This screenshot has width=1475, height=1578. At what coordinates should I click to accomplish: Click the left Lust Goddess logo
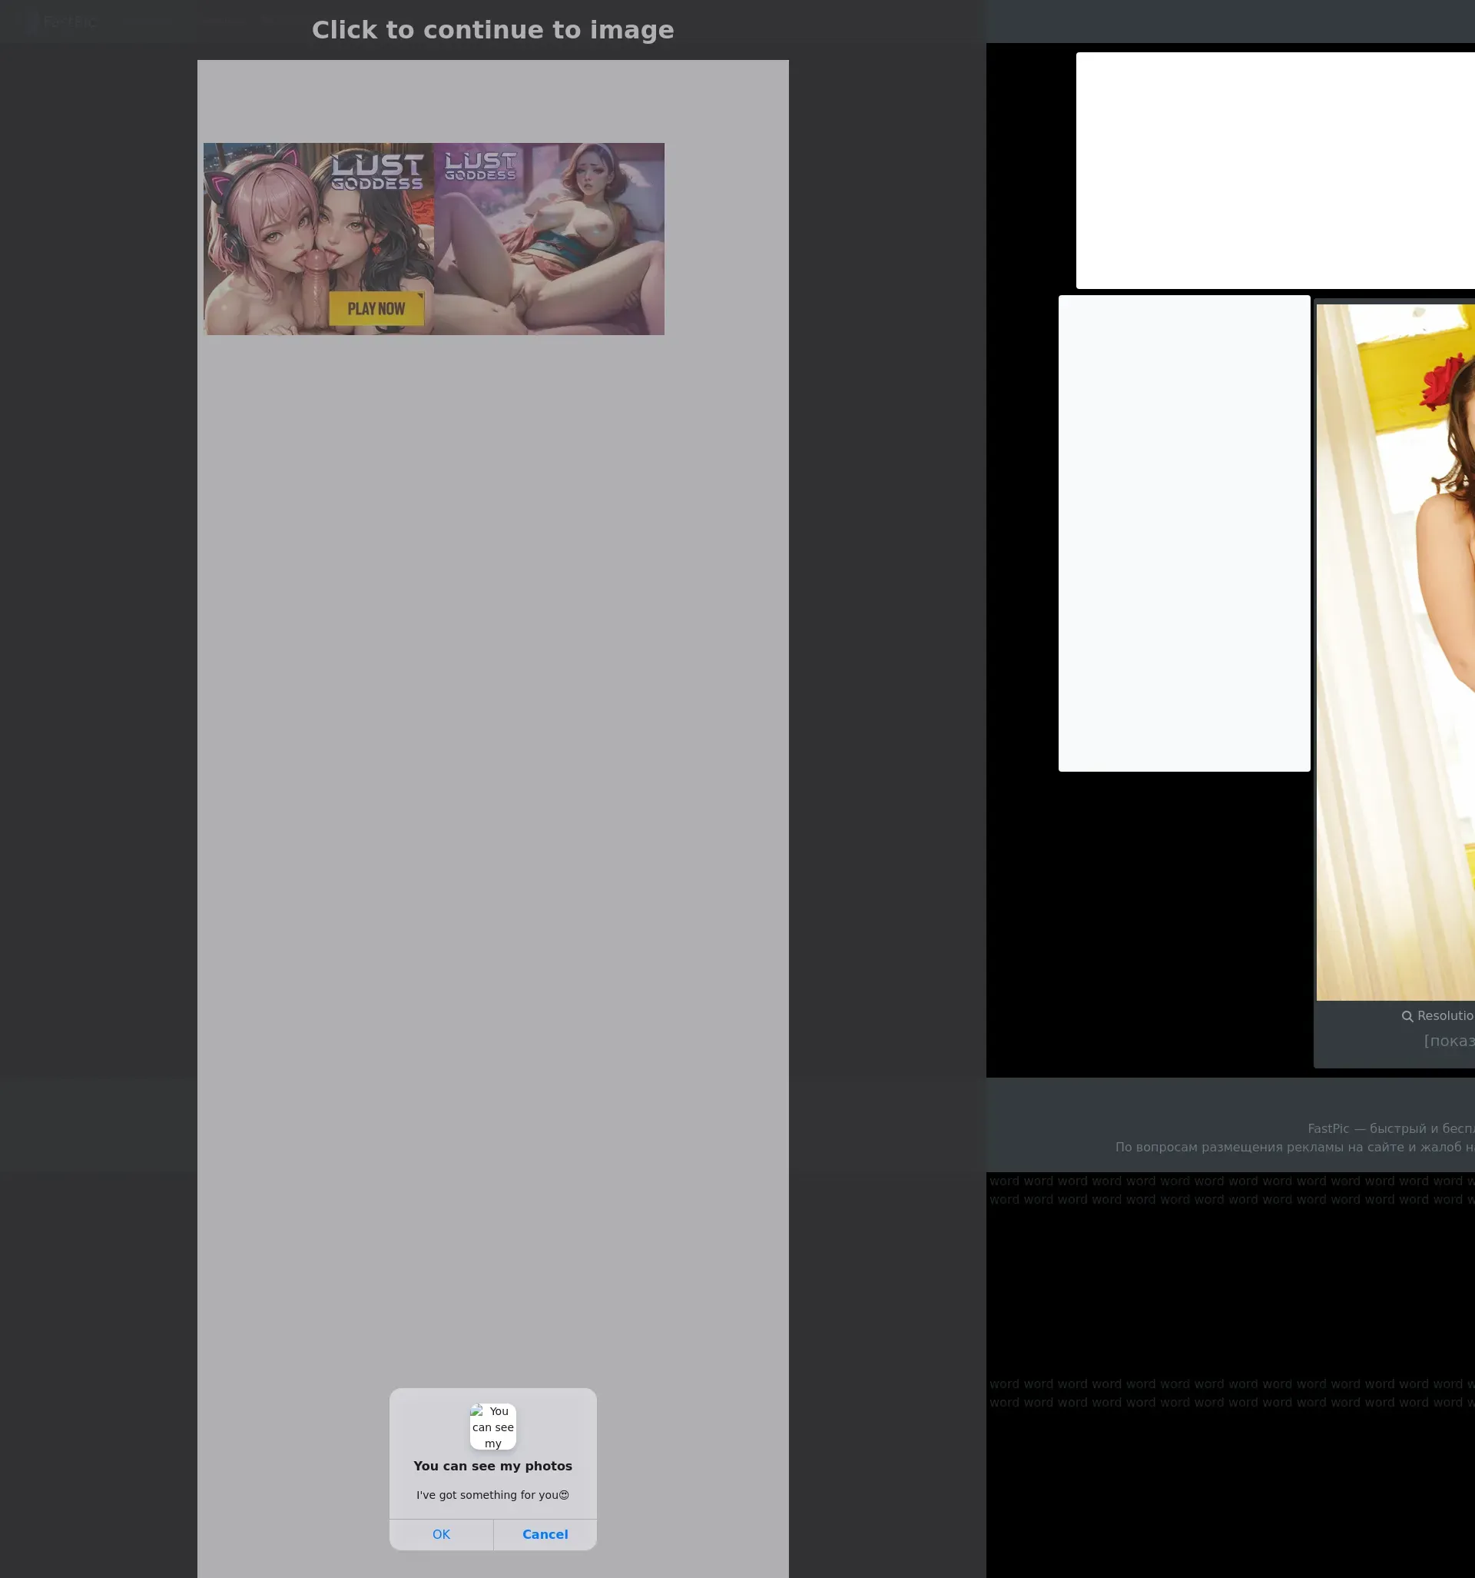click(377, 172)
